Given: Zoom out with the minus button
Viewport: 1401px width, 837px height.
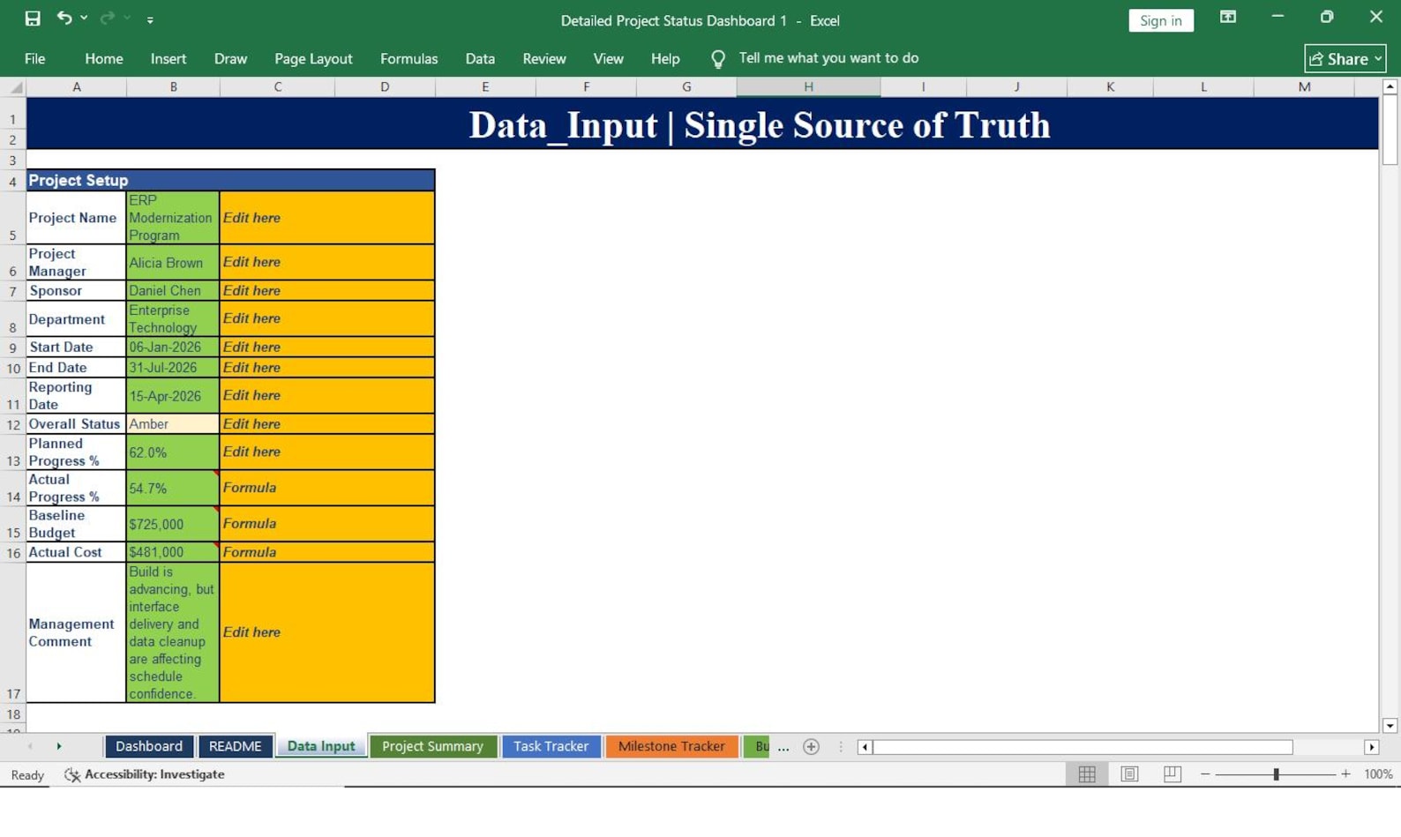Looking at the screenshot, I should (x=1205, y=773).
